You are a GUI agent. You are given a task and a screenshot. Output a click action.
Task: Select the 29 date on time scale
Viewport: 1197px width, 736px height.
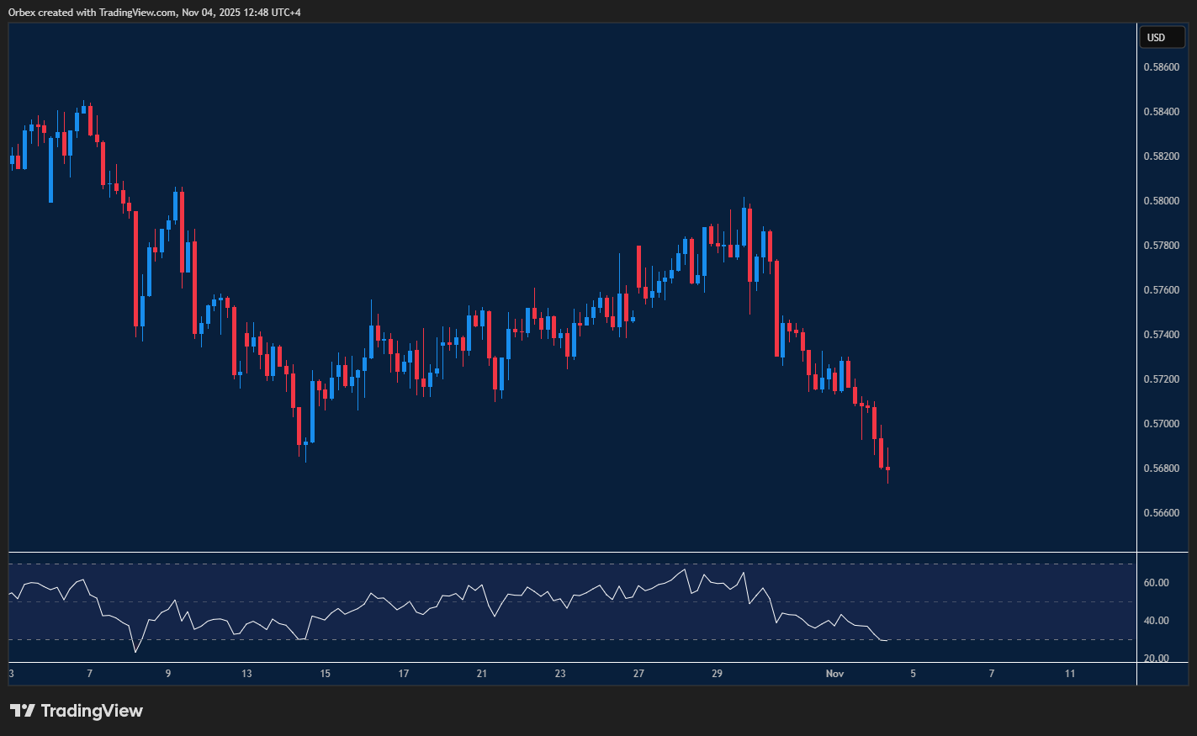[718, 674]
